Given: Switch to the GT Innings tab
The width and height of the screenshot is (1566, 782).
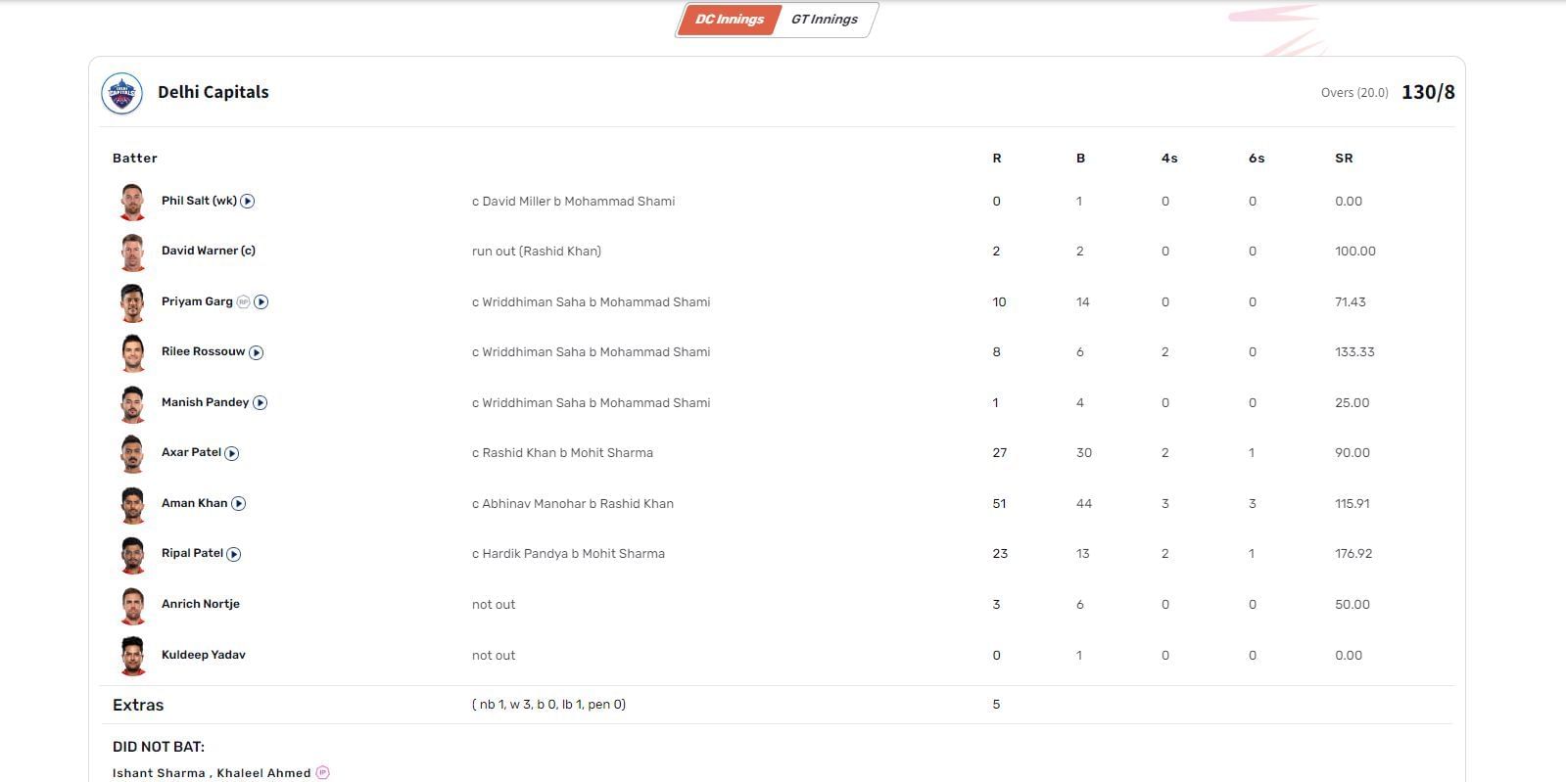Looking at the screenshot, I should 824,20.
